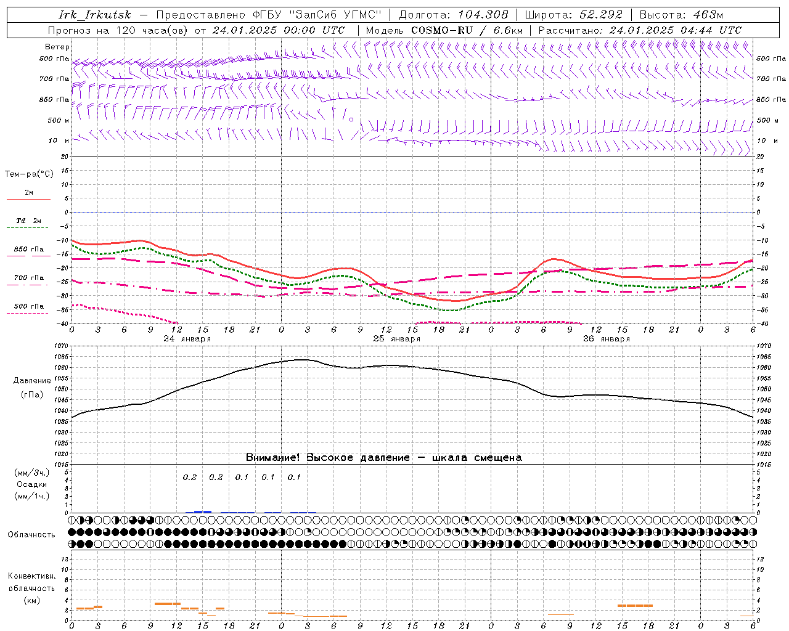The image size is (789, 631).
Task: Click the 'Давление' pressure panel label
Action: pyautogui.click(x=32, y=381)
